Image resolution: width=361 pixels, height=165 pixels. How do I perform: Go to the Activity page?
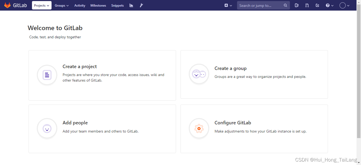(x=80, y=5)
